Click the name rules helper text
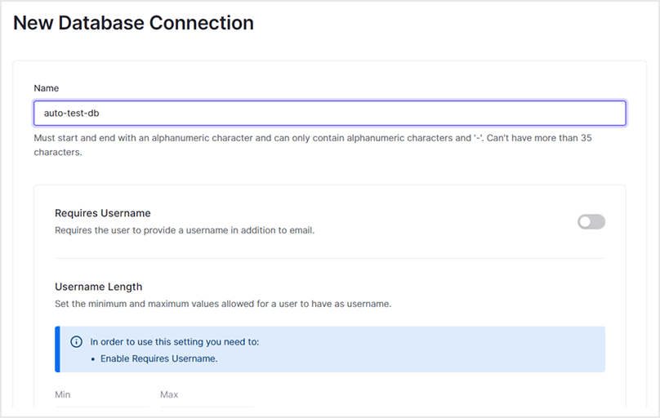The width and height of the screenshot is (660, 418). click(x=313, y=139)
